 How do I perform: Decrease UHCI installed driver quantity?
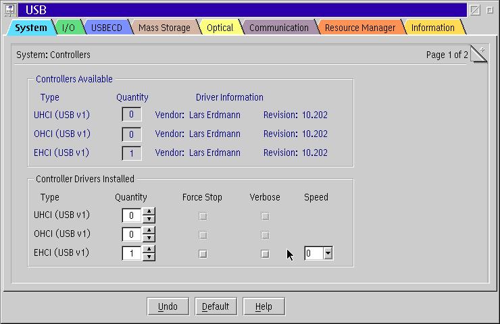[x=149, y=219]
